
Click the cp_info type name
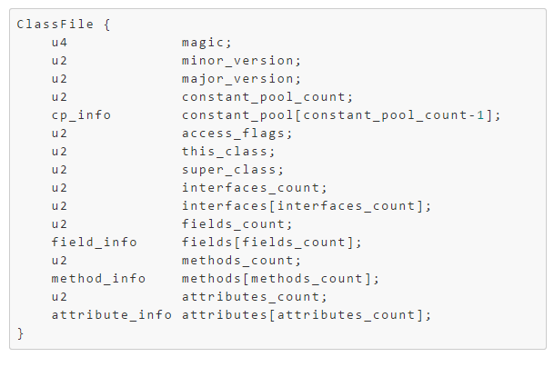pos(81,115)
